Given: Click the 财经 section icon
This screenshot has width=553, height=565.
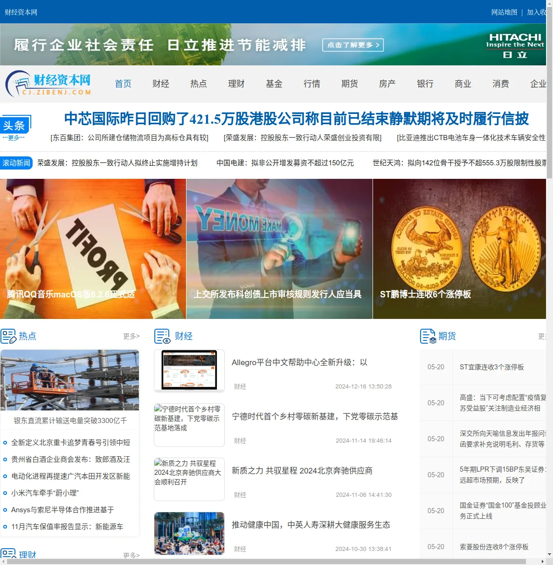Looking at the screenshot, I should coord(162,336).
